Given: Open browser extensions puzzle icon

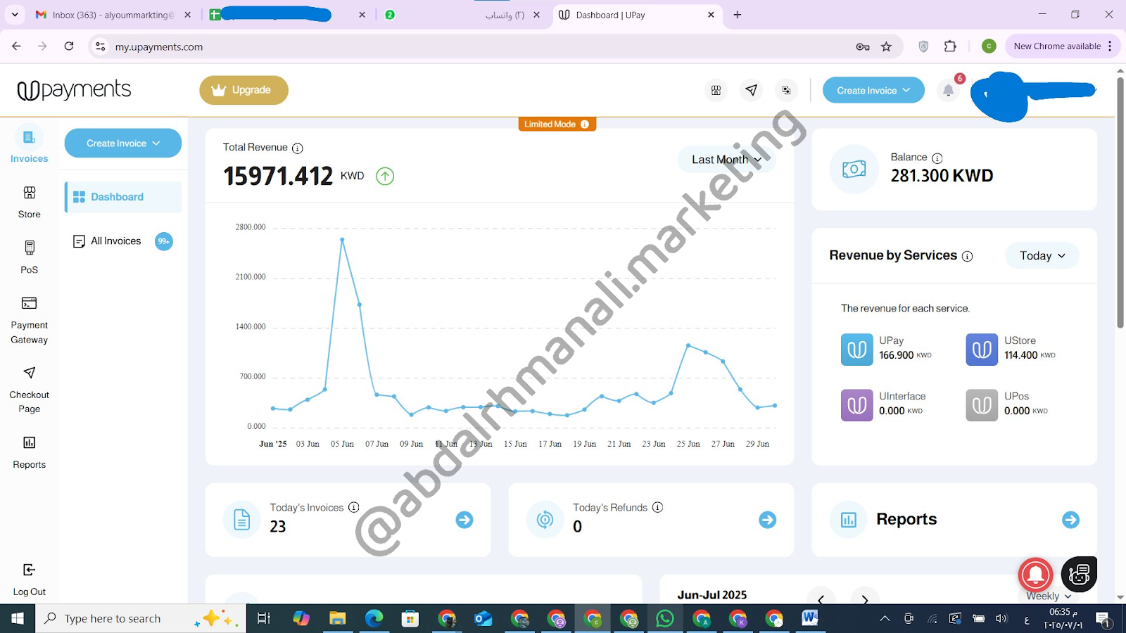Looking at the screenshot, I should 950,46.
